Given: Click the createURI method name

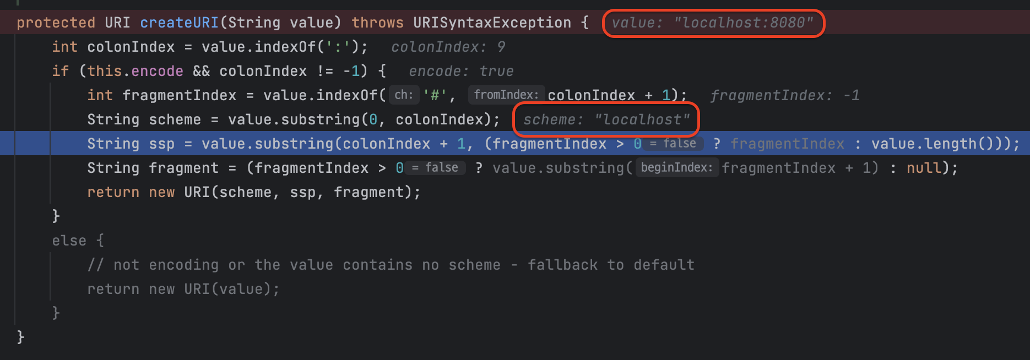Looking at the screenshot, I should click(179, 23).
